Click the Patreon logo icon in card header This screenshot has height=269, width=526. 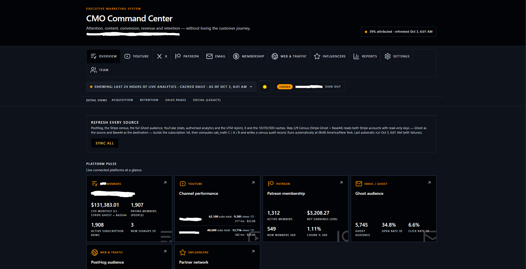click(x=271, y=184)
